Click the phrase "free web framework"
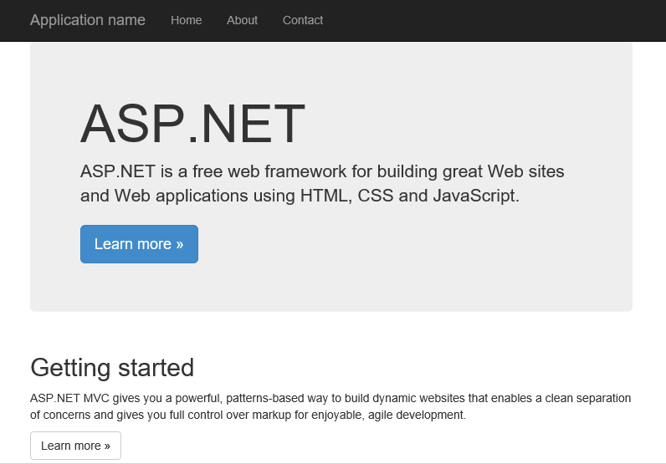 (269, 172)
